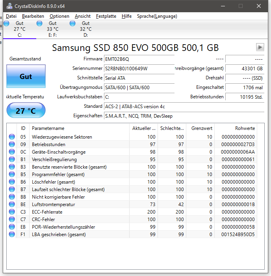Click the total writes value 43301 GB
Viewport: 271px width, 276px height.
pyautogui.click(x=245, y=68)
